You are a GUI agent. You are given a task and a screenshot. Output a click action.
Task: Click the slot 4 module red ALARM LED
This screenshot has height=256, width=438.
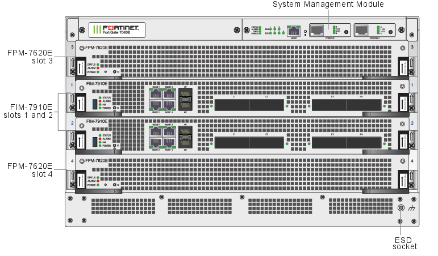coord(98,181)
